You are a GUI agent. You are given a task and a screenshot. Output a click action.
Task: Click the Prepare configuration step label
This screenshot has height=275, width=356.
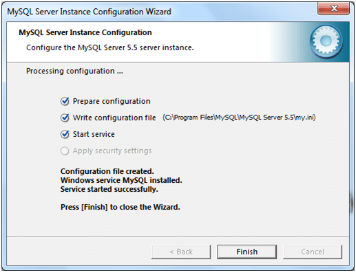coord(112,101)
